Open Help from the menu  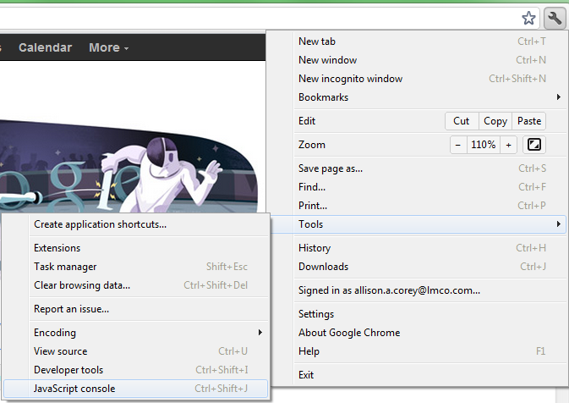click(x=429, y=351)
